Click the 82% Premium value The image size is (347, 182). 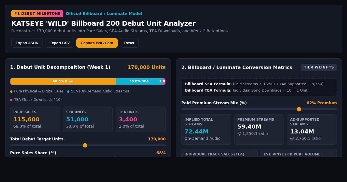click(322, 103)
